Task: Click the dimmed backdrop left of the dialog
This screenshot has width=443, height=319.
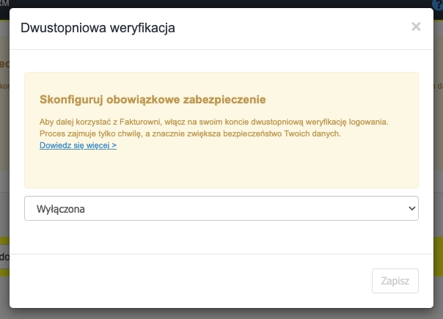Action: 4,147
